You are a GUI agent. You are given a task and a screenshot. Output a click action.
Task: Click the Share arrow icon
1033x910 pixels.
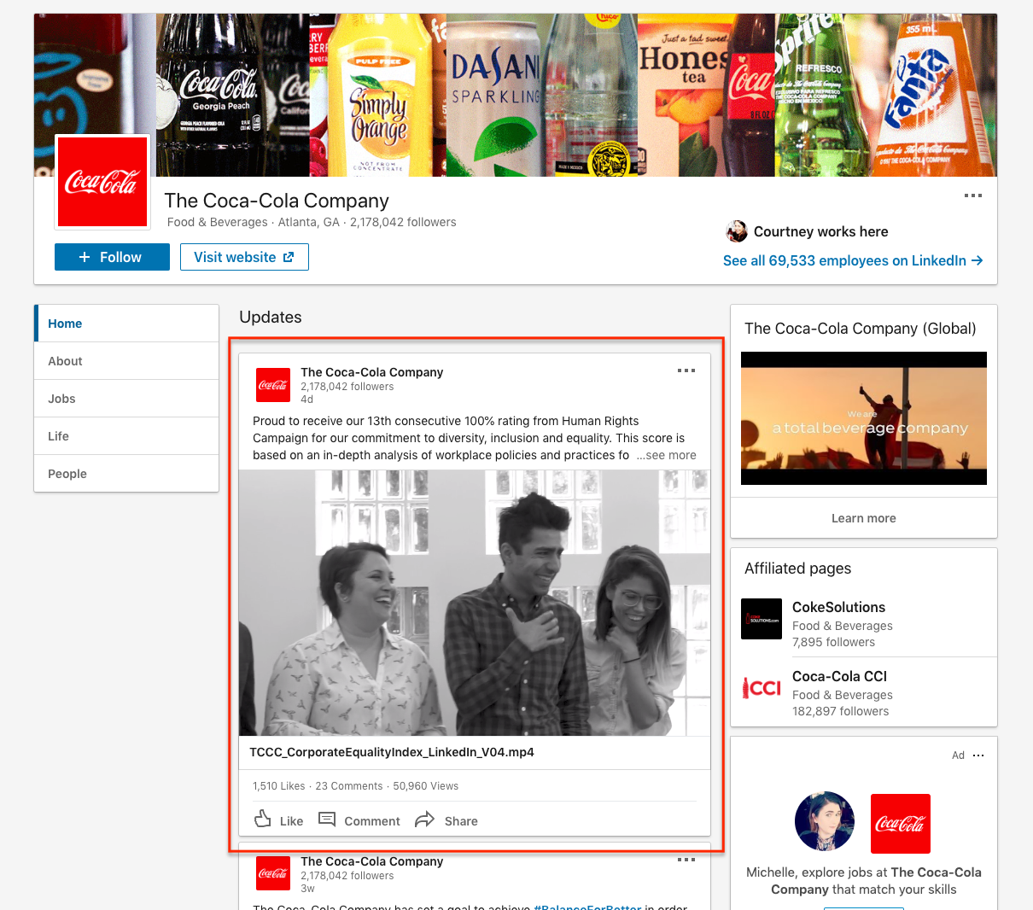tap(424, 820)
